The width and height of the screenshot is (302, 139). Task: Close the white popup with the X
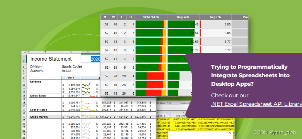(x=230, y=133)
